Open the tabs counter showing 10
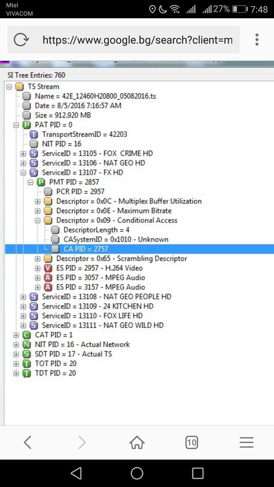This screenshot has height=487, width=274. 192,443
